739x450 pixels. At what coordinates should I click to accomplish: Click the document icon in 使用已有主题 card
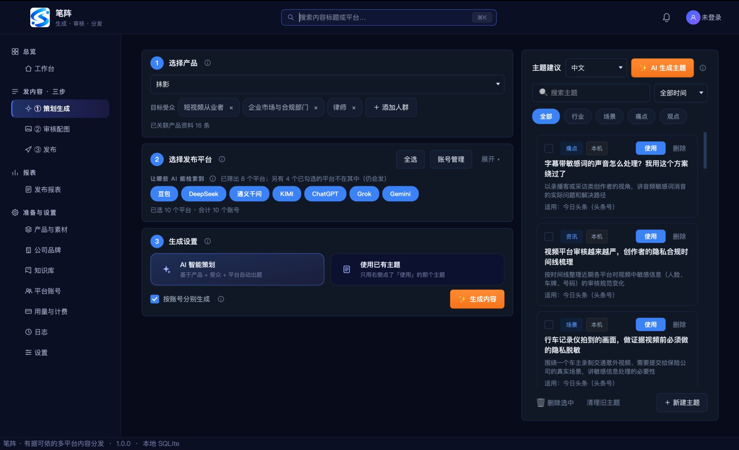(x=347, y=269)
